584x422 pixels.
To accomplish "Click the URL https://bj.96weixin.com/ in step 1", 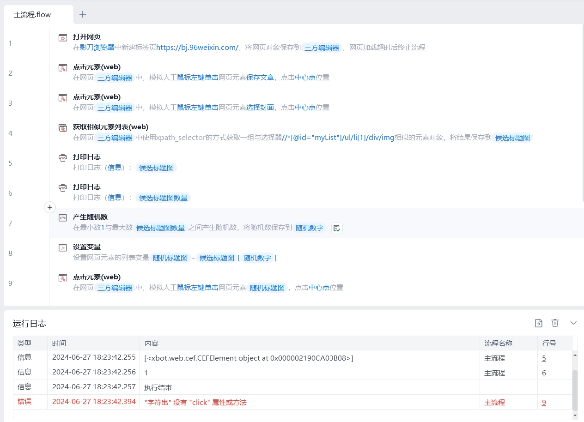I will pyautogui.click(x=197, y=48).
